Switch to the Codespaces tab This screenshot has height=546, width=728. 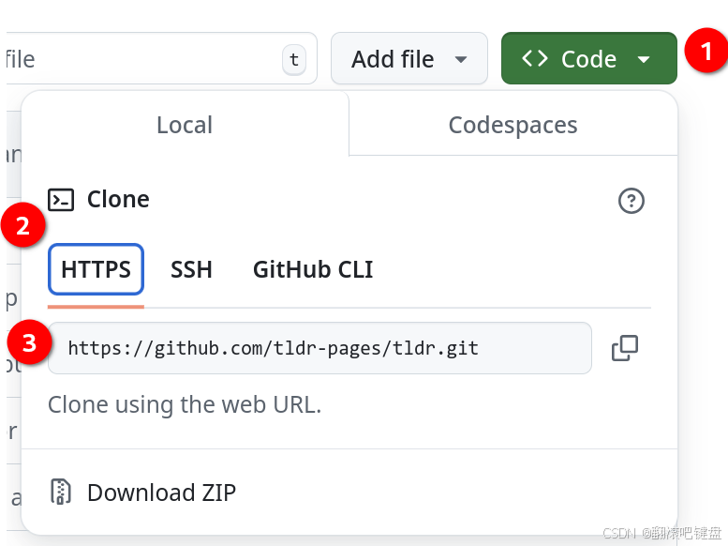click(x=513, y=124)
